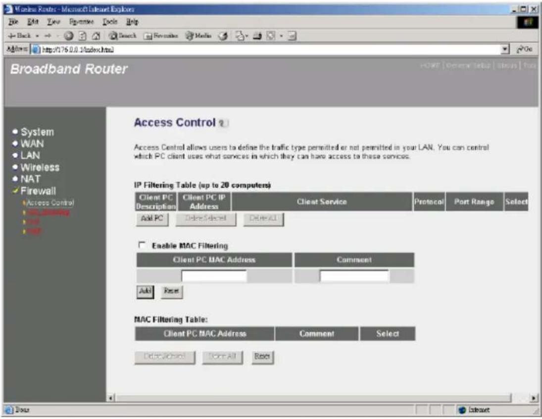This screenshot has height=419, width=542.
Task: Open the Edit menu
Action: coord(33,22)
